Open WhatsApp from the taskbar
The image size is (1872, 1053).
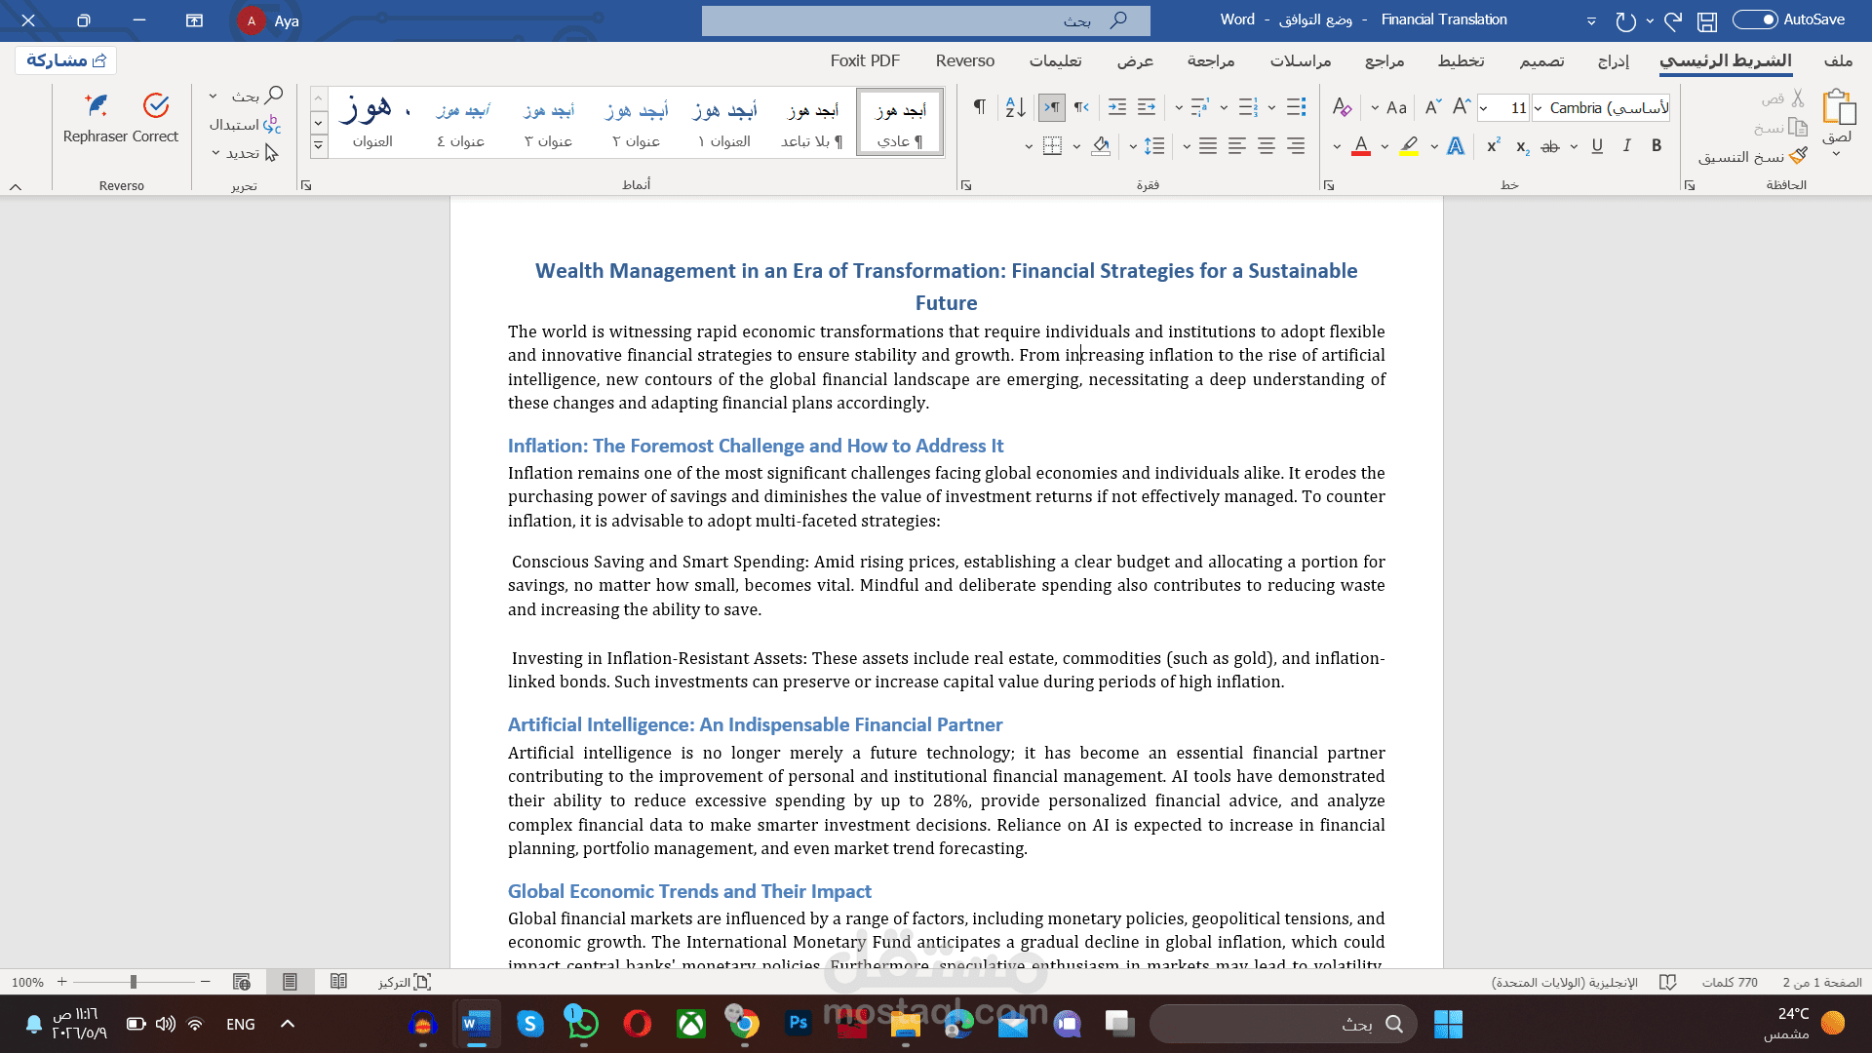pyautogui.click(x=583, y=1024)
